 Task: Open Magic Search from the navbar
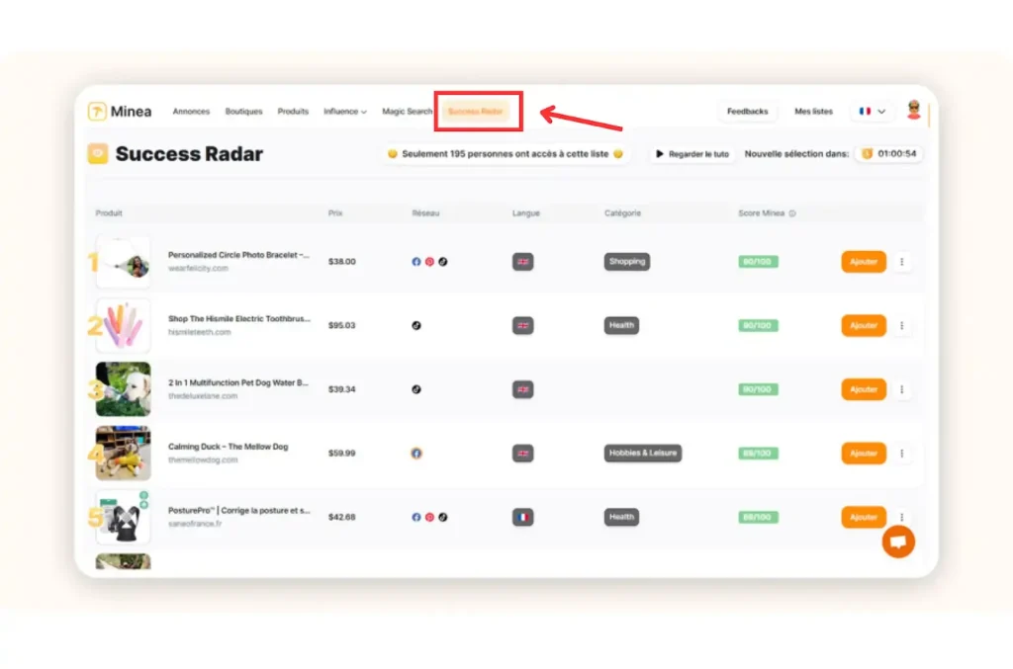coord(407,111)
